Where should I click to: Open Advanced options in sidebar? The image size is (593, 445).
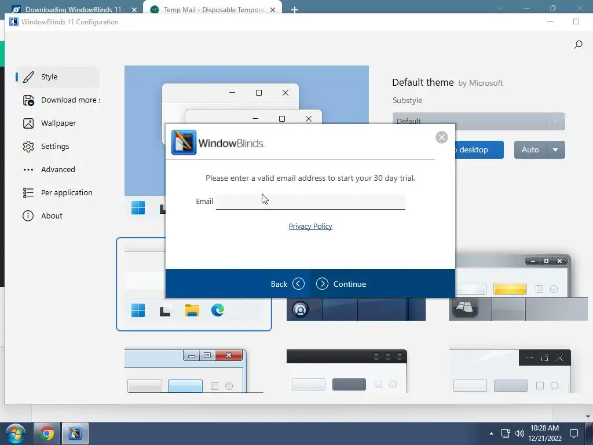tap(57, 169)
